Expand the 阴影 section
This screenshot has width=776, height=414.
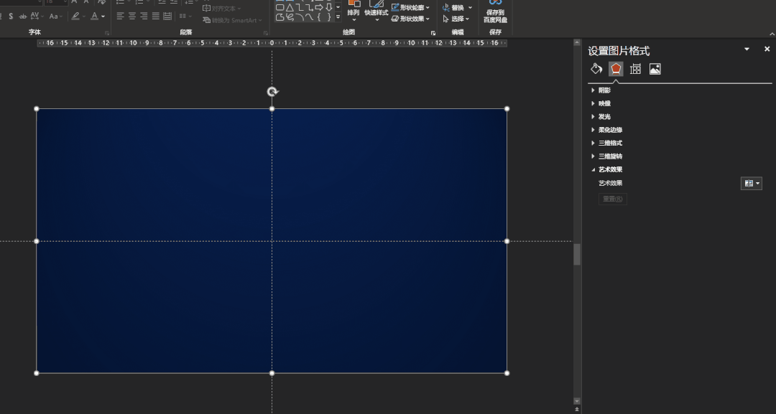click(604, 90)
